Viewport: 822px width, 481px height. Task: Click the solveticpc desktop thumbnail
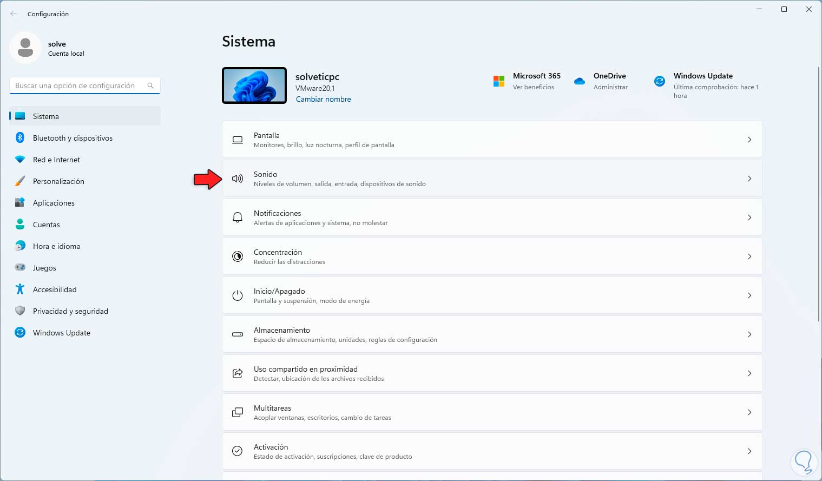(x=254, y=85)
